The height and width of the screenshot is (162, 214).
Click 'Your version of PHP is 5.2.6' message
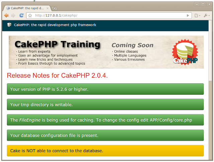105,89
